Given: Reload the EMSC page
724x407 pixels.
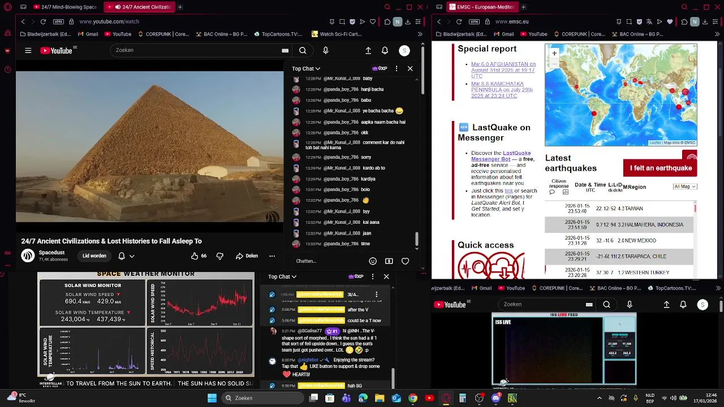Looking at the screenshot, I should (459, 21).
